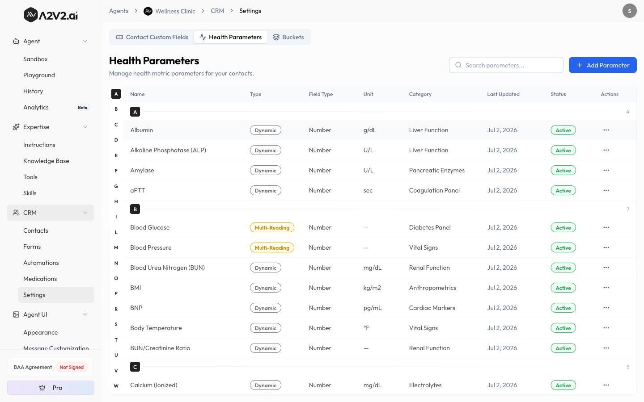Open actions menu for Amylase row
The height and width of the screenshot is (402, 644).
tap(606, 170)
